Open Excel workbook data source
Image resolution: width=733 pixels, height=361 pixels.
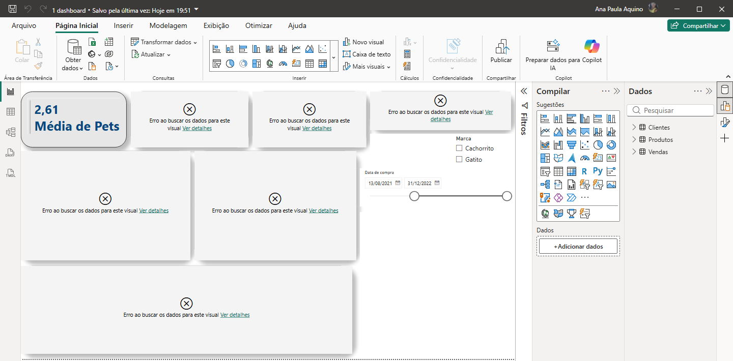92,42
